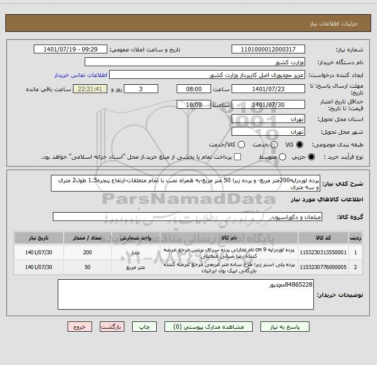Open the اطلاعات تماس خریدار link
This screenshot has height=365, width=377.
point(81,75)
